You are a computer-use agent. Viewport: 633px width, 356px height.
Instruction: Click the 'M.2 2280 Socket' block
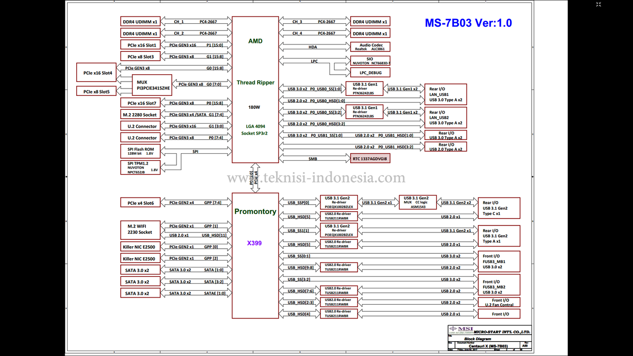(140, 115)
